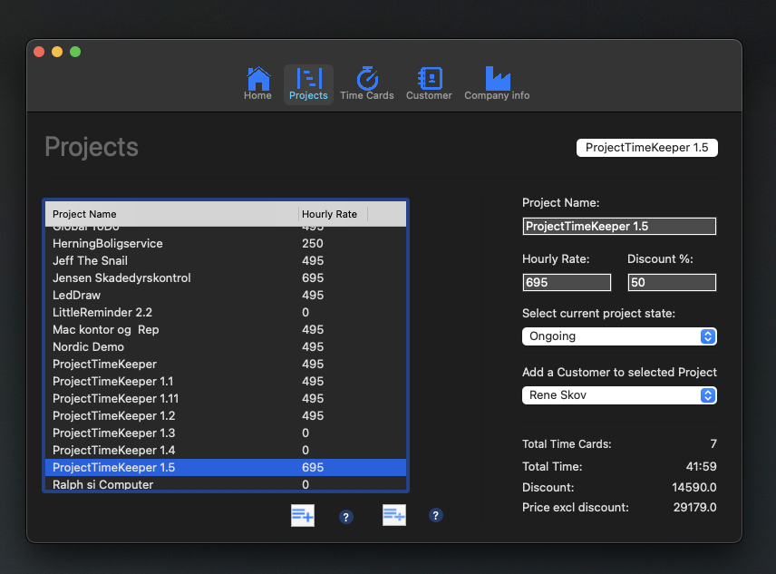Click the right add-list icon below the table

pyautogui.click(x=394, y=515)
